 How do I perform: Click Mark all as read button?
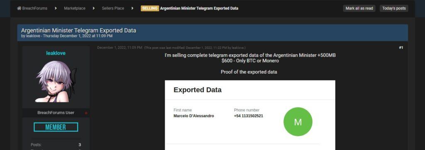tap(359, 8)
